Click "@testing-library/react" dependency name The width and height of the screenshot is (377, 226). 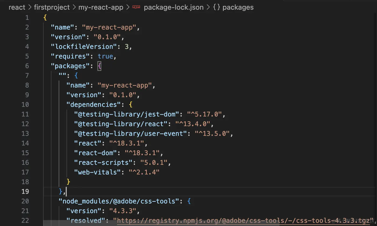(x=121, y=124)
